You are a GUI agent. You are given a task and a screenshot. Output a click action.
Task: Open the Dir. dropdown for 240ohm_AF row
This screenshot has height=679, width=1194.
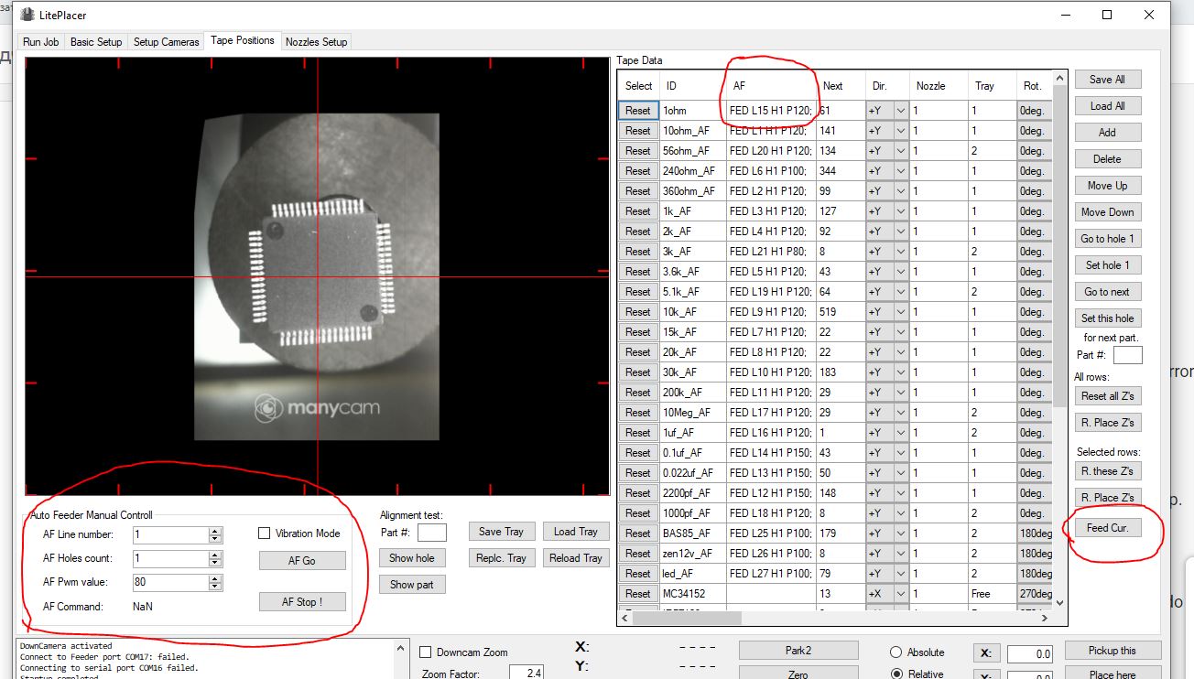point(901,171)
